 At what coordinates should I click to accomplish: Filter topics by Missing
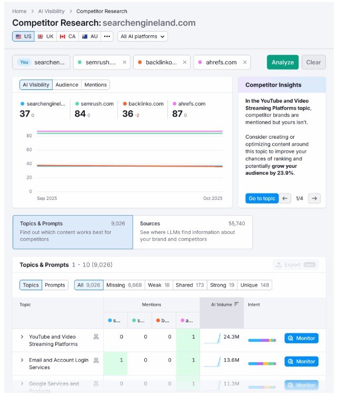123,285
